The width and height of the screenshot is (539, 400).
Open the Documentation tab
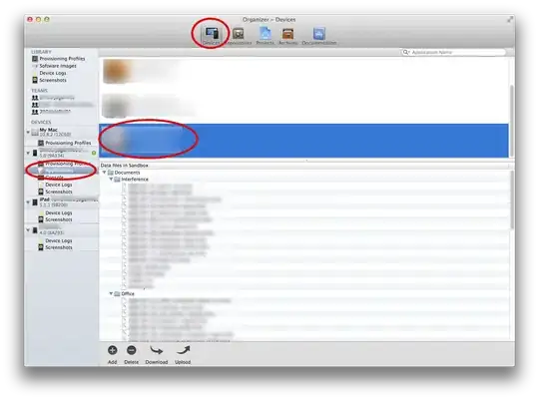(319, 35)
